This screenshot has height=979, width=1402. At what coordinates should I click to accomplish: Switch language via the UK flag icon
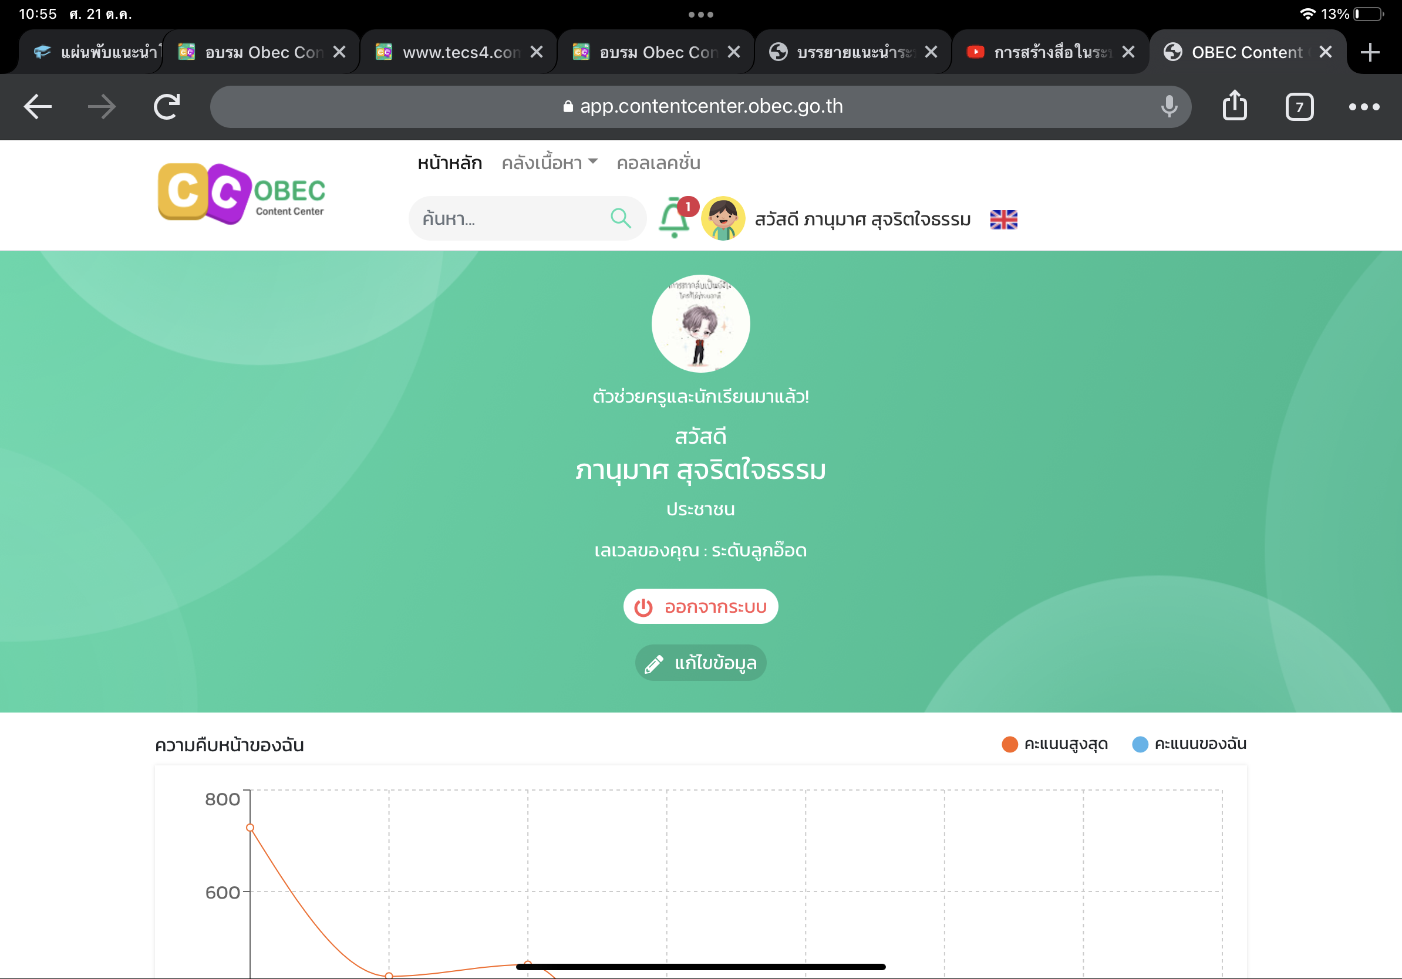tap(1003, 219)
